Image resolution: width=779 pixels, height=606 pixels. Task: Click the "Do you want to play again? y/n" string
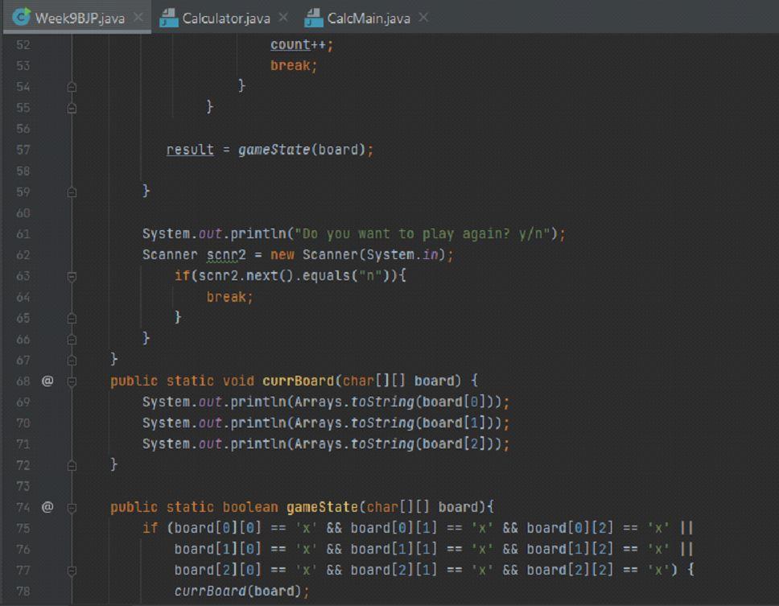[x=422, y=234]
